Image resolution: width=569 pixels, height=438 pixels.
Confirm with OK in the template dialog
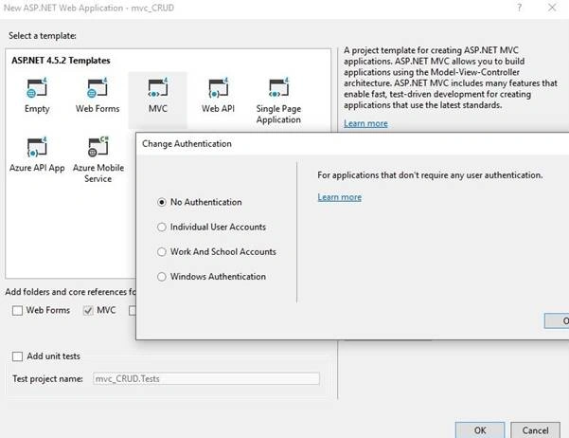(x=480, y=430)
